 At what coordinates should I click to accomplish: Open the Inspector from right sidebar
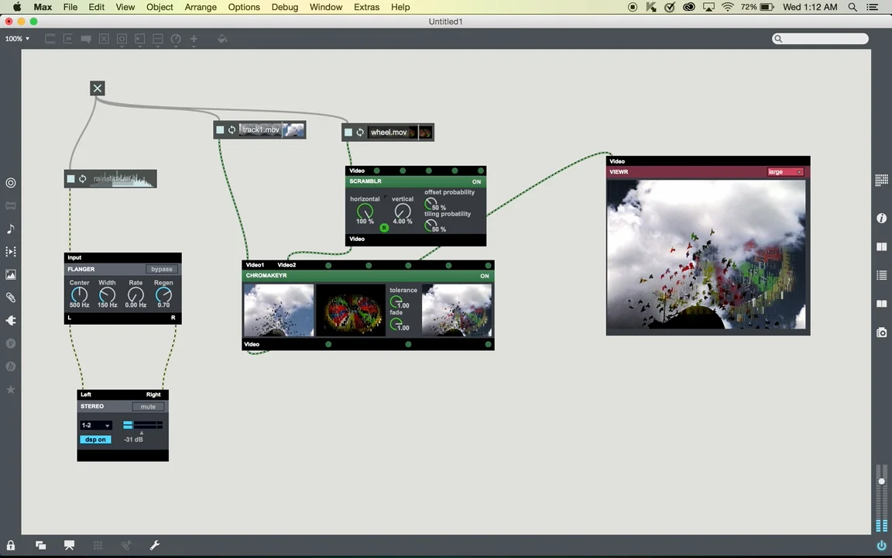[881, 218]
